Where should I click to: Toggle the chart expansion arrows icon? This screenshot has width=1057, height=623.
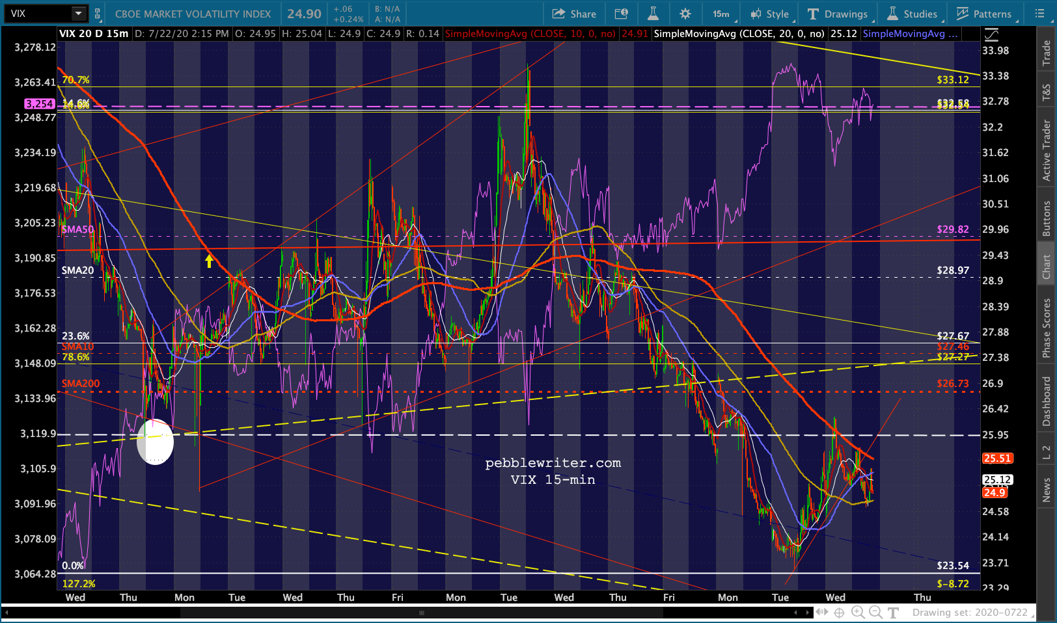(822, 612)
